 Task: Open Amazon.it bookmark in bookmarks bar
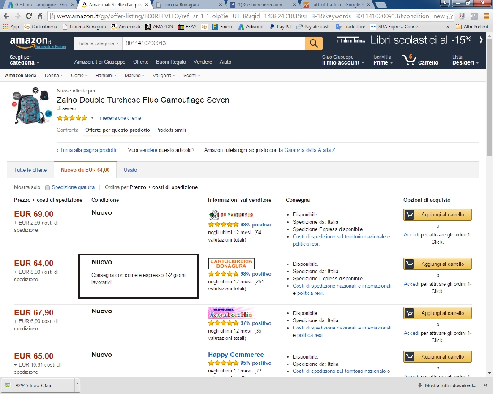126,27
